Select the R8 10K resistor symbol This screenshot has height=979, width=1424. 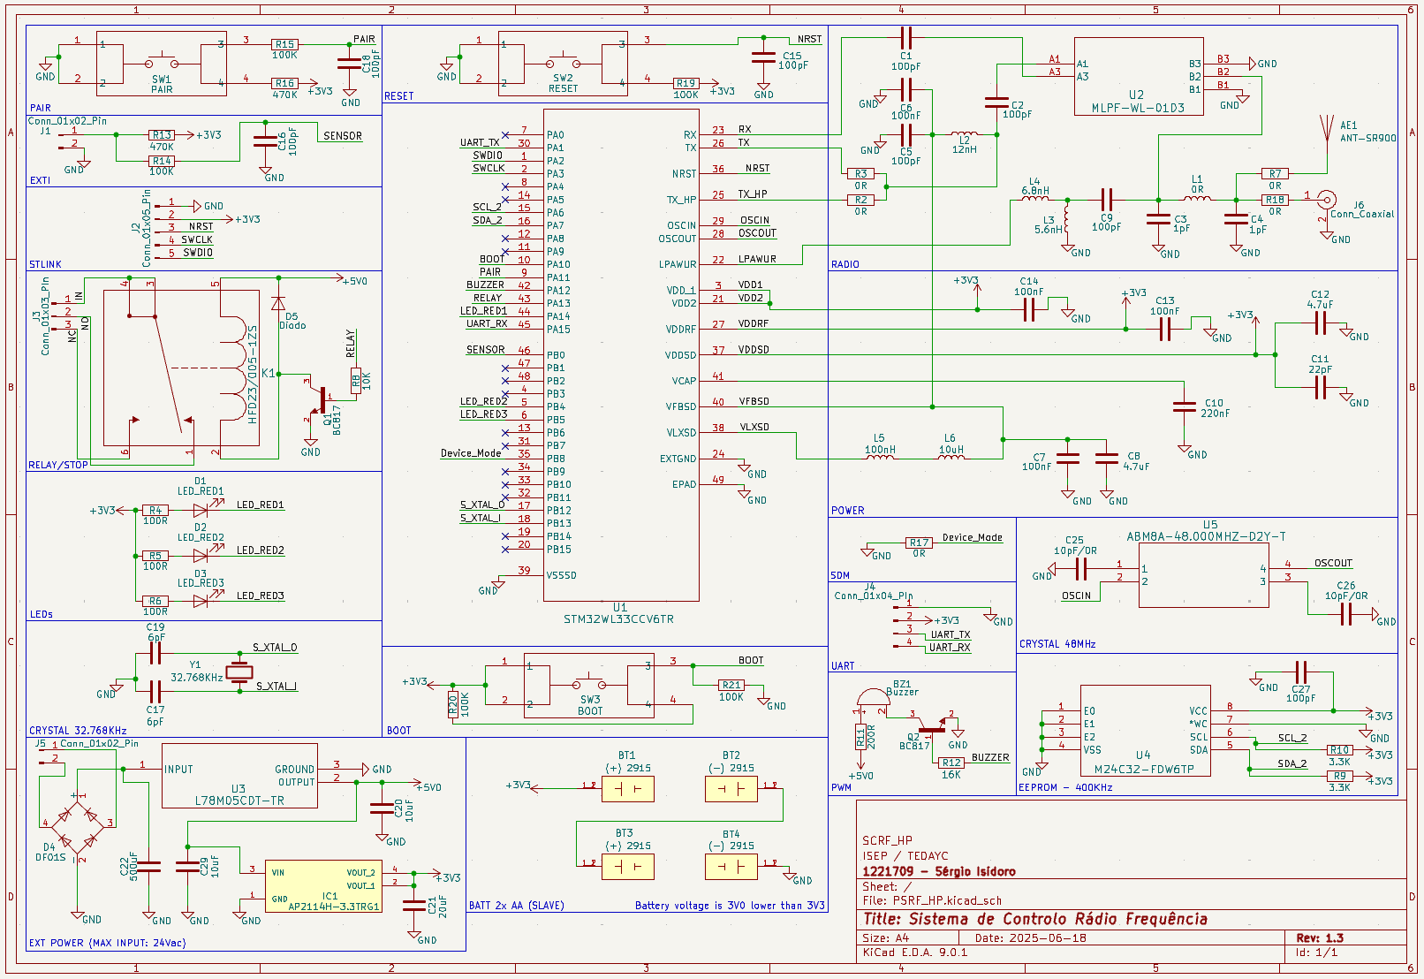tap(356, 382)
